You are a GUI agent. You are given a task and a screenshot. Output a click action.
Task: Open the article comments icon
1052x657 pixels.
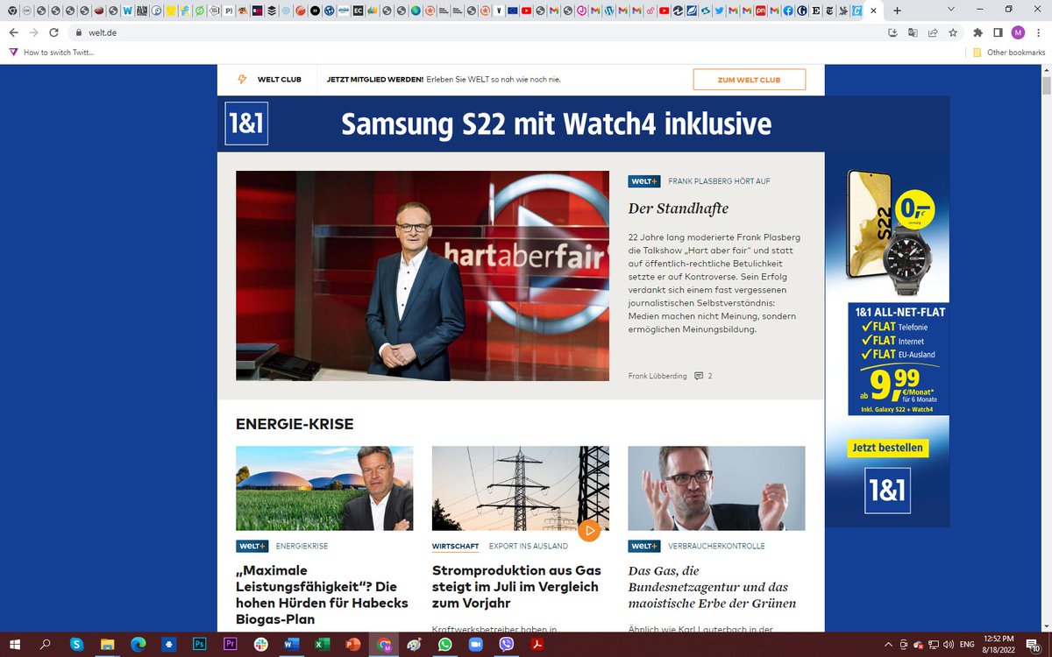tap(699, 376)
